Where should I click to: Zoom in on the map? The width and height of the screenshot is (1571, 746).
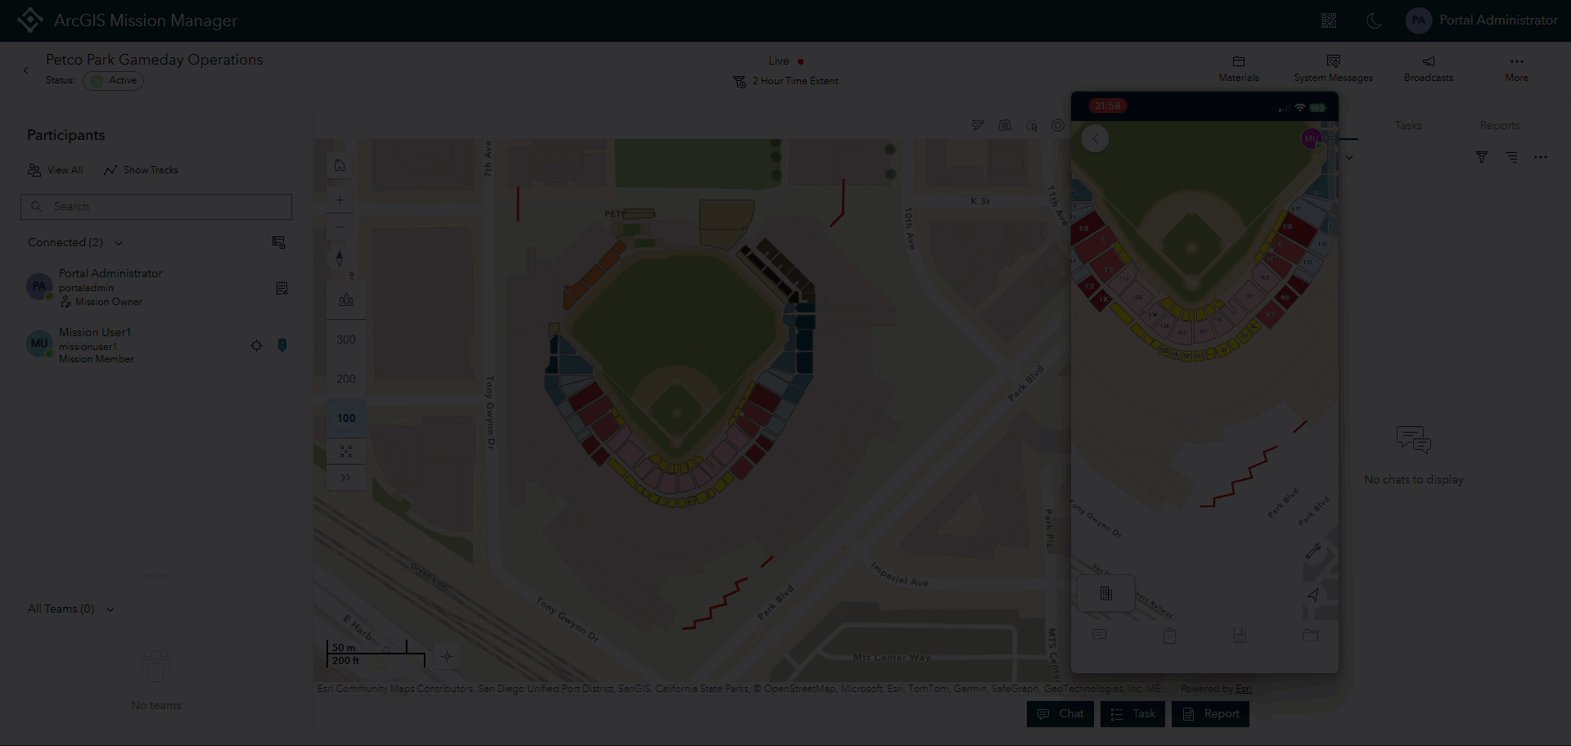pyautogui.click(x=340, y=200)
